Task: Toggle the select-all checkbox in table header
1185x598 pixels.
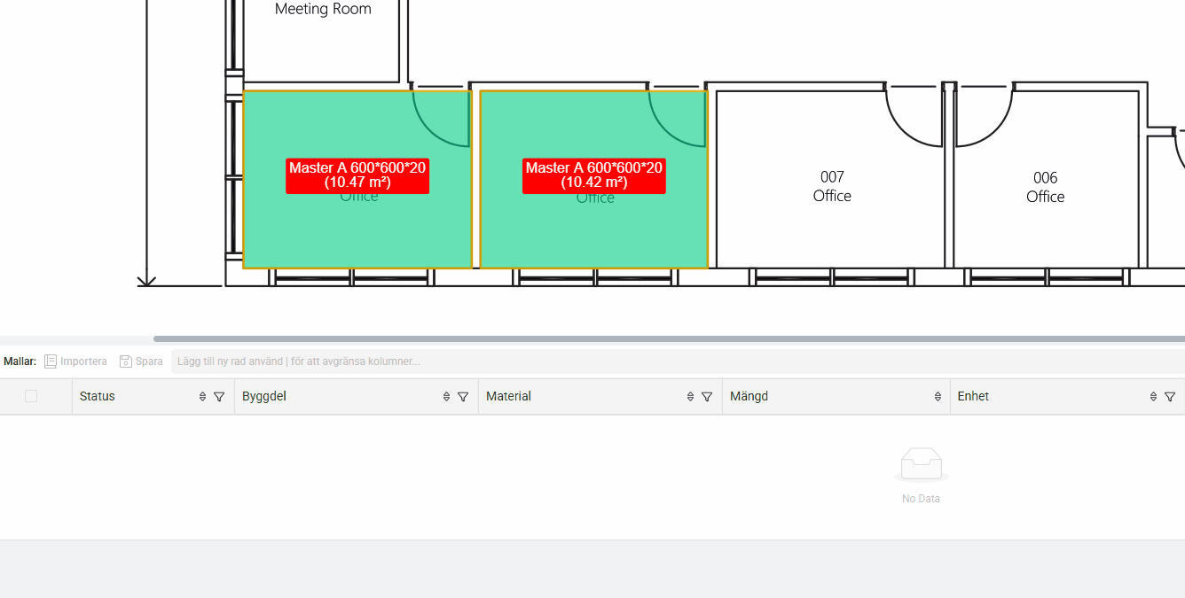Action: click(31, 396)
